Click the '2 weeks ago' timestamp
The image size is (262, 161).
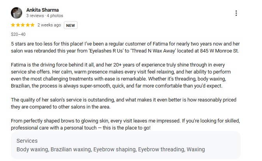(x=49, y=25)
